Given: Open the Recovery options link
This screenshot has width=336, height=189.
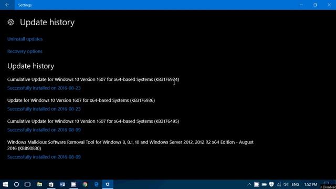Looking at the screenshot, I should [25, 51].
